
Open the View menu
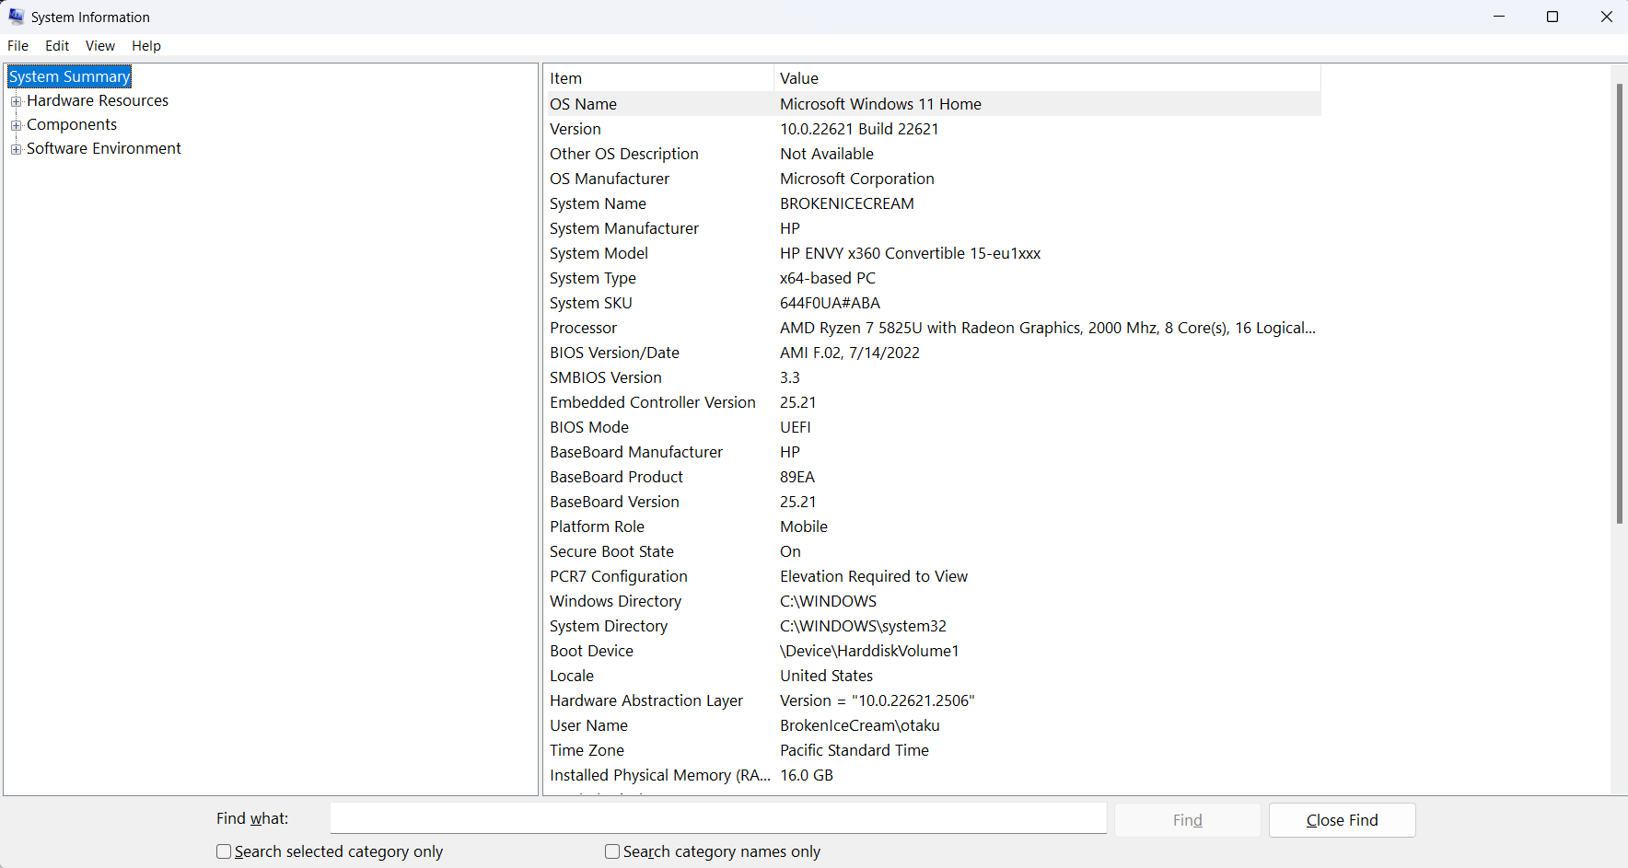click(x=100, y=46)
